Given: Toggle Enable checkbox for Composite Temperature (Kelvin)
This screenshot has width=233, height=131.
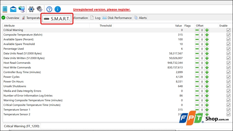Looking at the screenshot, I should [228, 35].
